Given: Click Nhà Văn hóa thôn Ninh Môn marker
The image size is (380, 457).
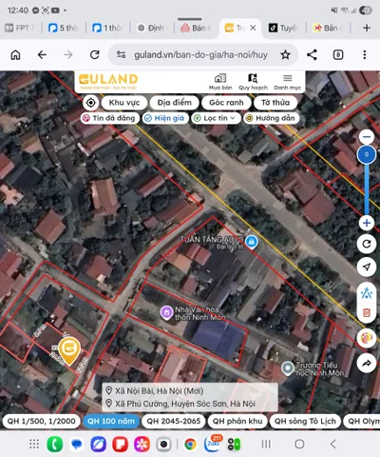Looking at the screenshot, I should [x=166, y=312].
